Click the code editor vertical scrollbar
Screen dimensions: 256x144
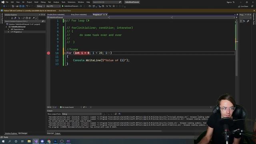tap(236, 48)
